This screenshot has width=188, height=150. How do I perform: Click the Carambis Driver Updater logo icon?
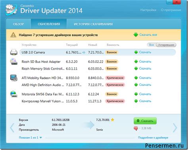point(12,10)
